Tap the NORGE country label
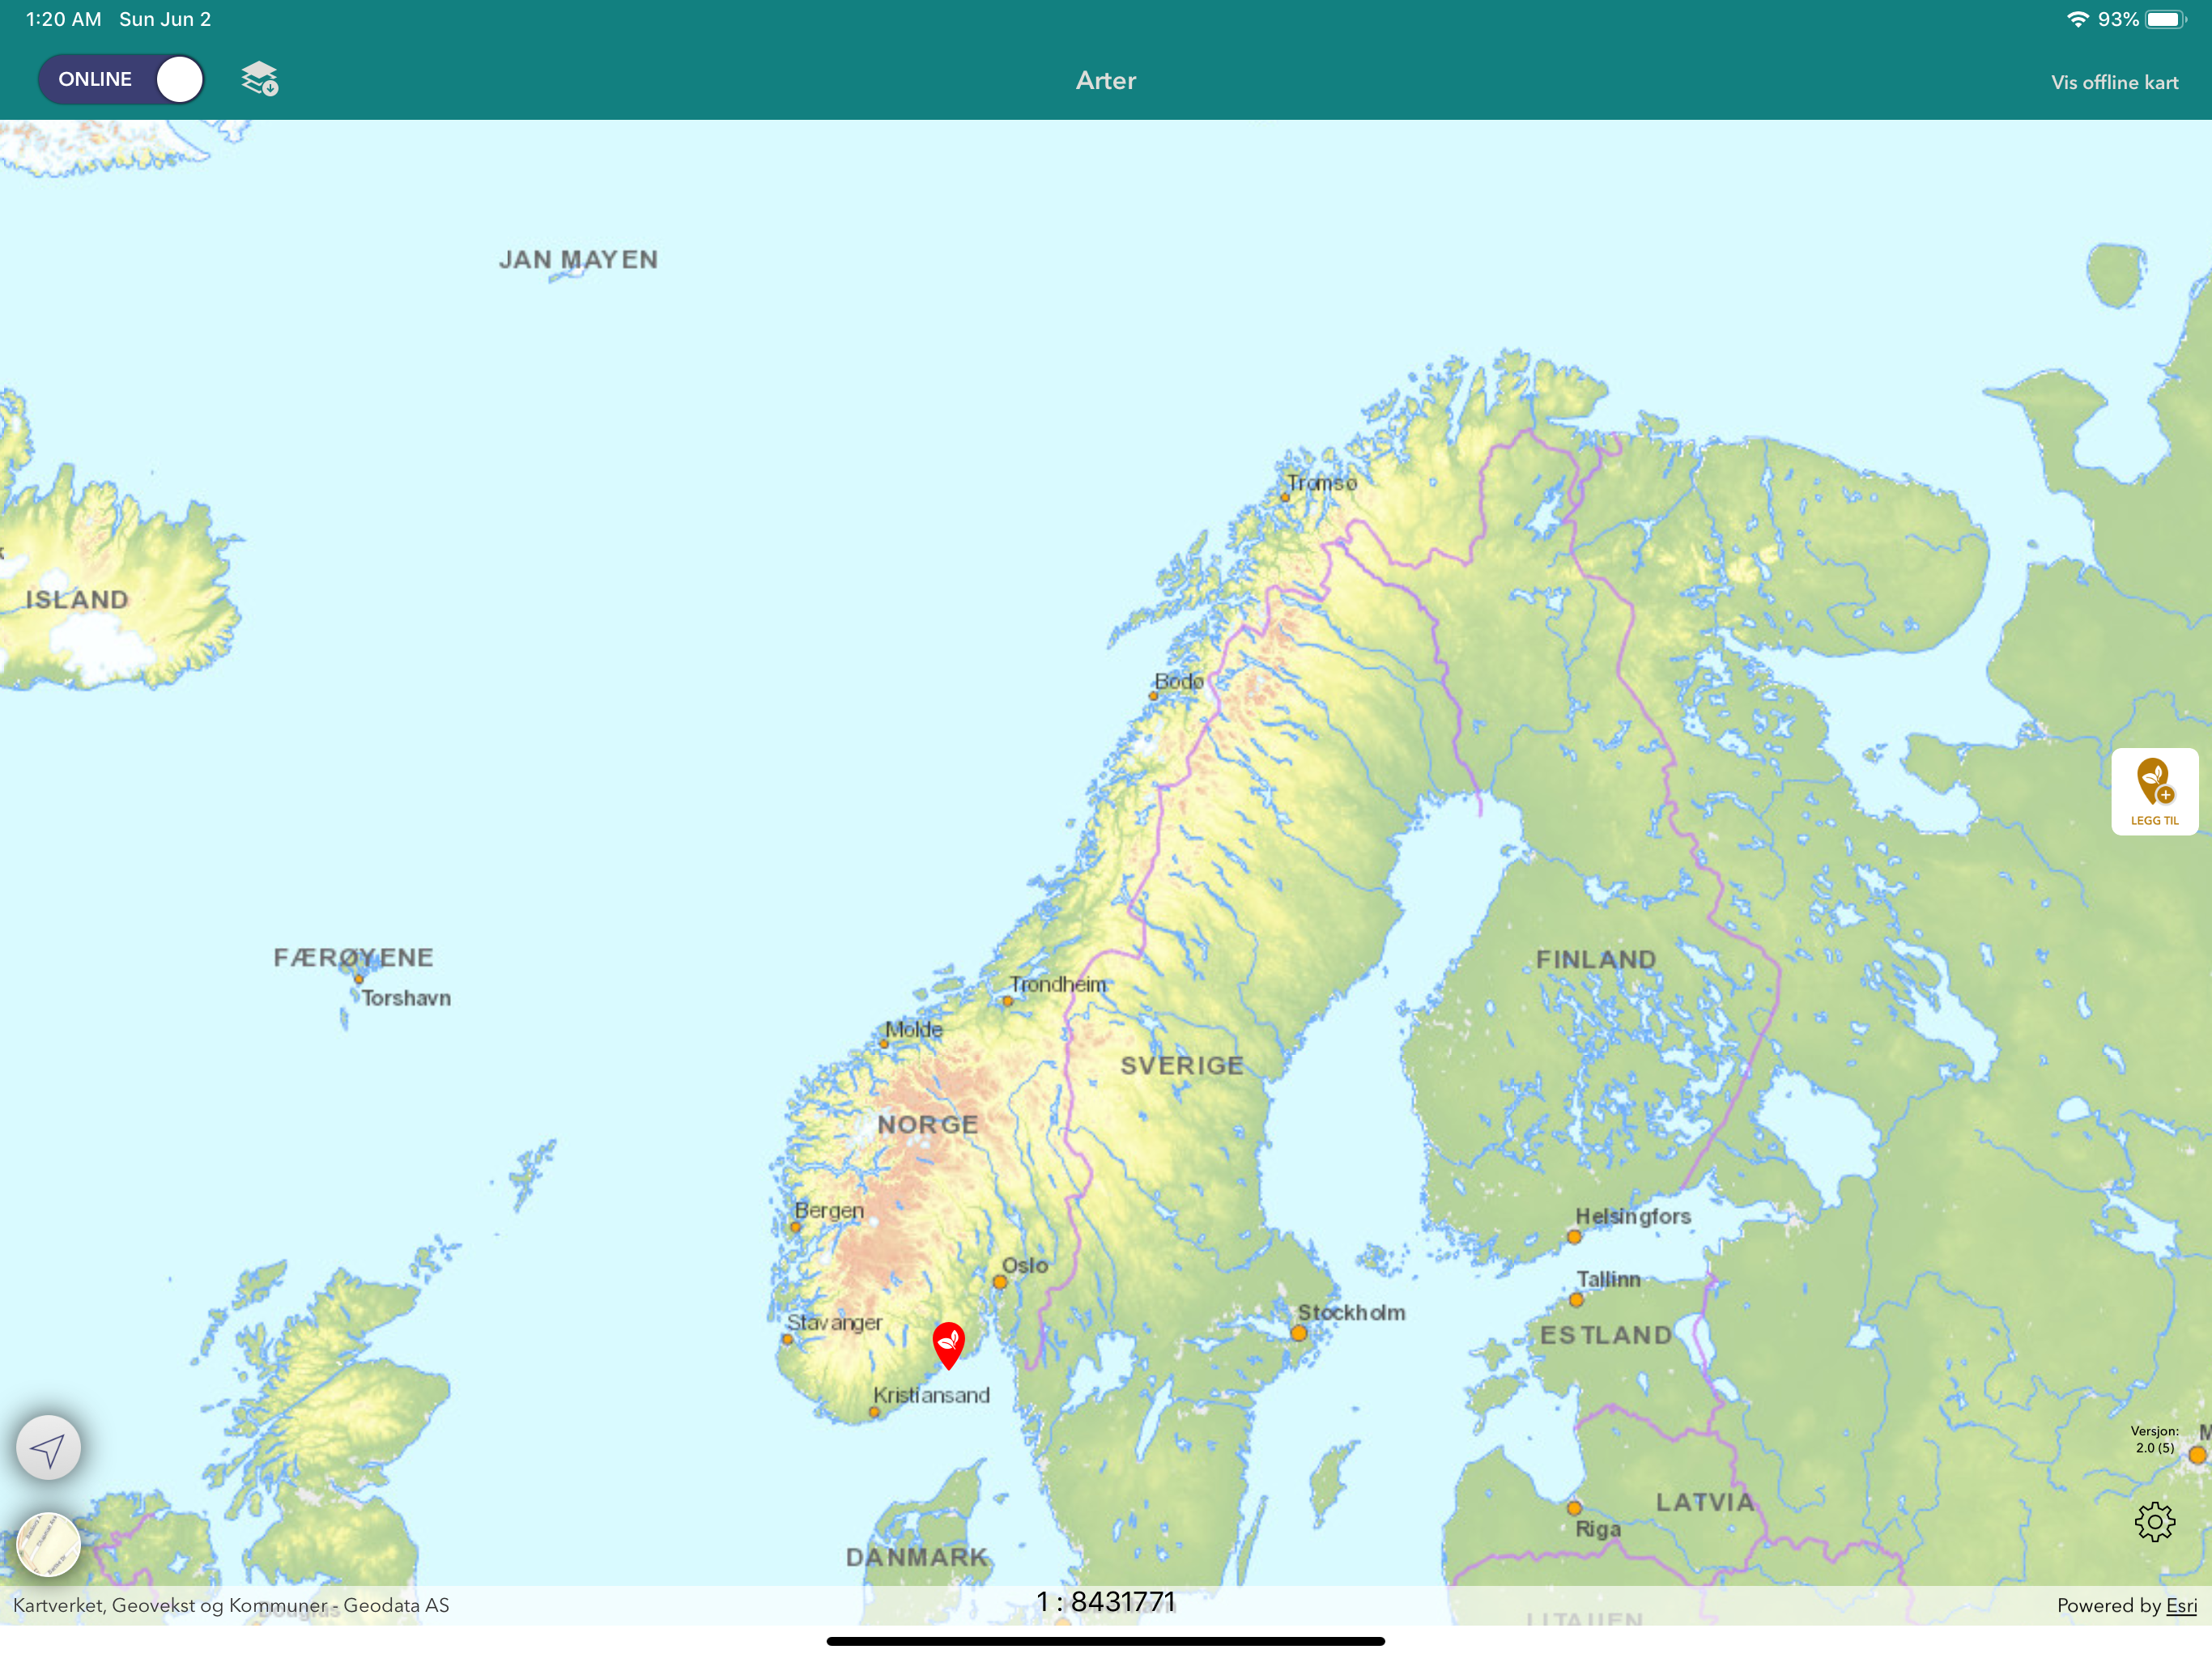The height and width of the screenshot is (1658, 2212). tap(928, 1125)
